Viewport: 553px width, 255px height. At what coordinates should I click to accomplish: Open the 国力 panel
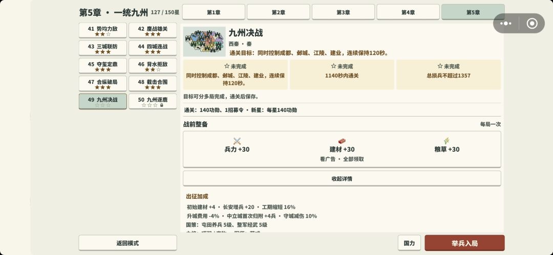(x=409, y=243)
